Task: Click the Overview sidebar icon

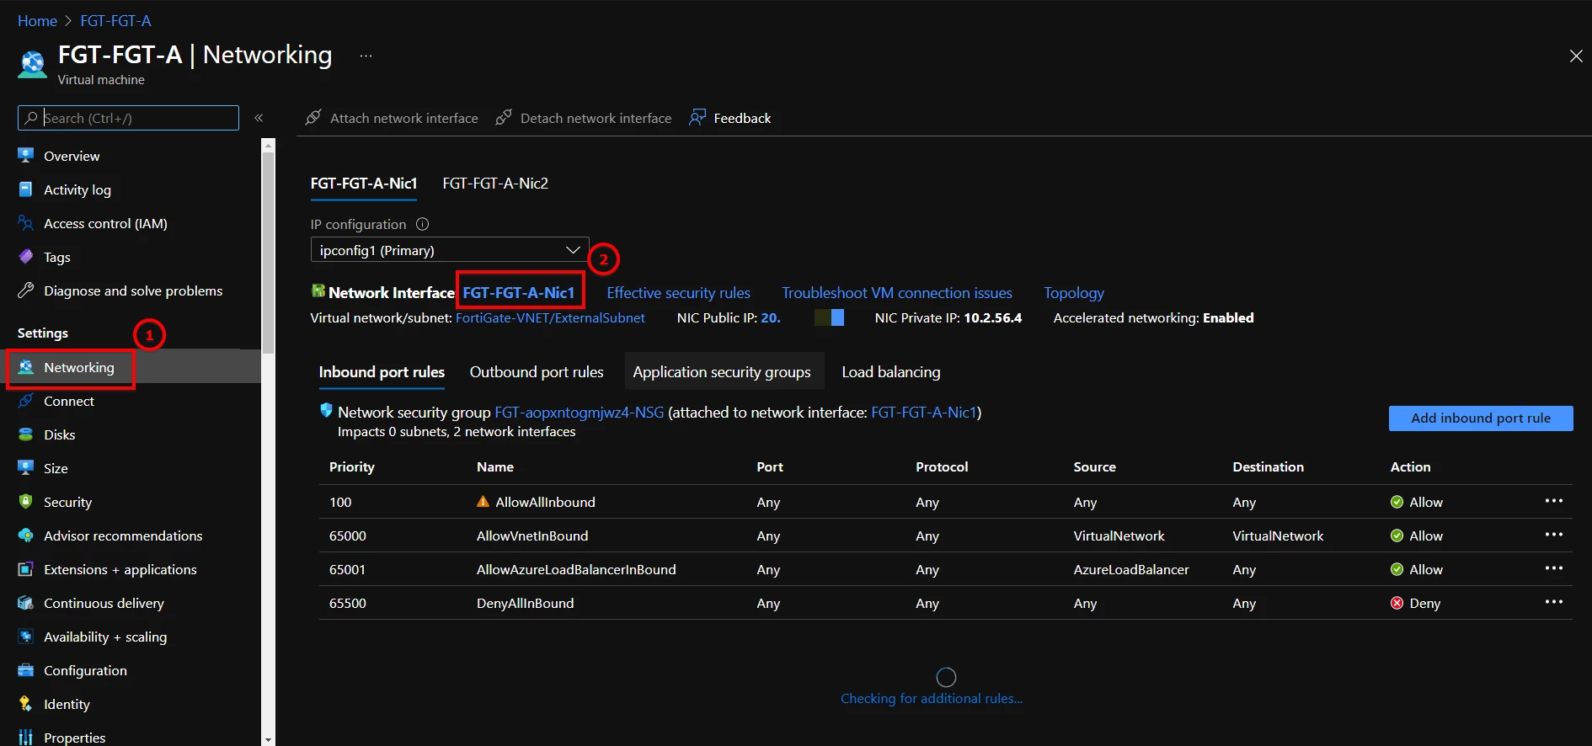Action: pos(26,156)
